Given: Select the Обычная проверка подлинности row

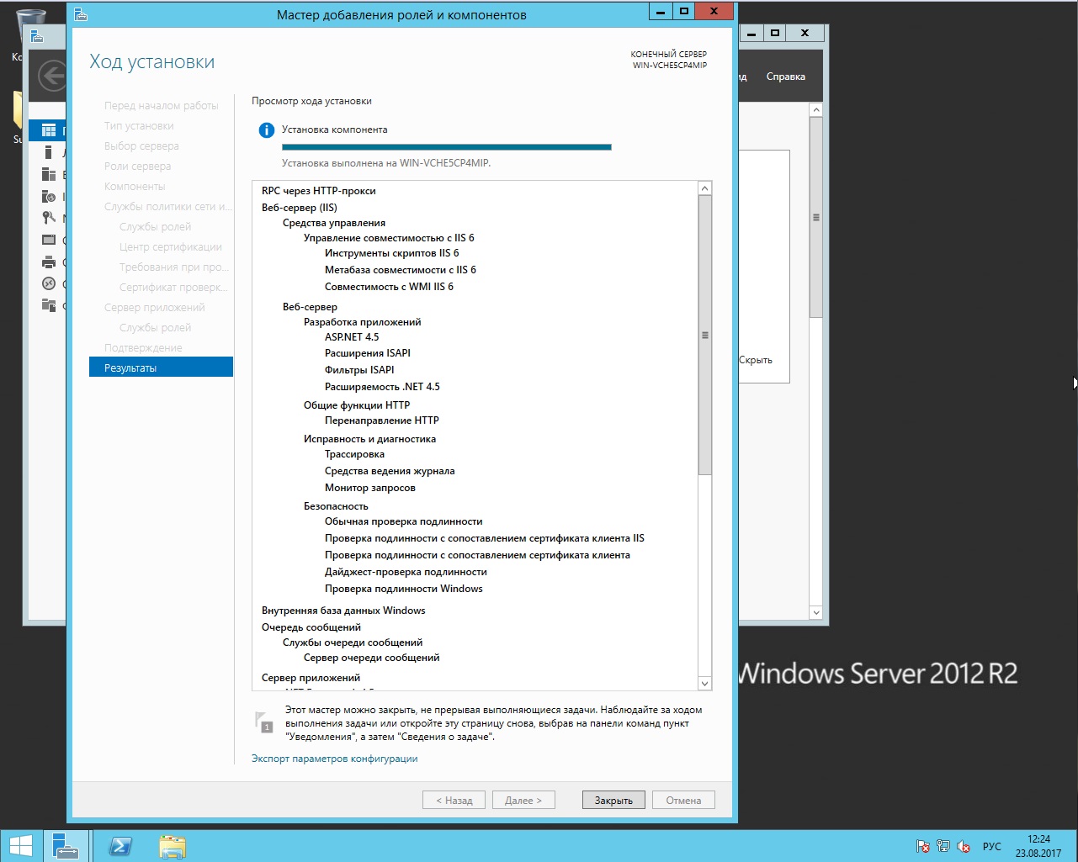Looking at the screenshot, I should pyautogui.click(x=403, y=521).
